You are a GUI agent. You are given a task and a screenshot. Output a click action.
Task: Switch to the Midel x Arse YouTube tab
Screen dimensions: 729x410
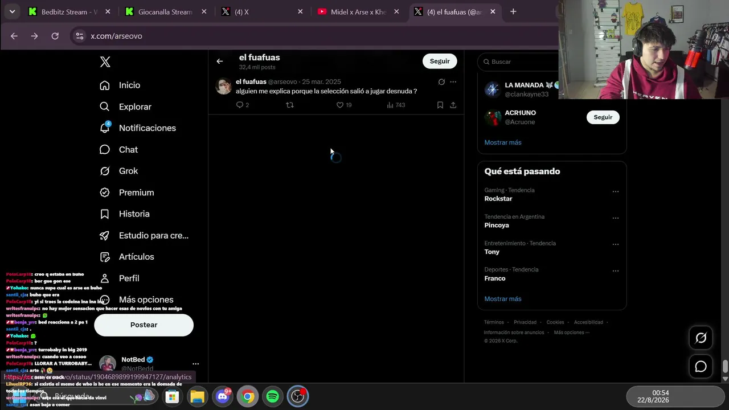(x=359, y=11)
